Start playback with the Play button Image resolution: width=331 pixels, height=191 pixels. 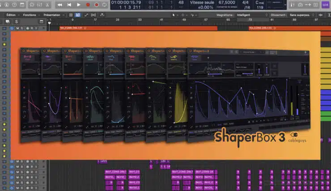79,4
